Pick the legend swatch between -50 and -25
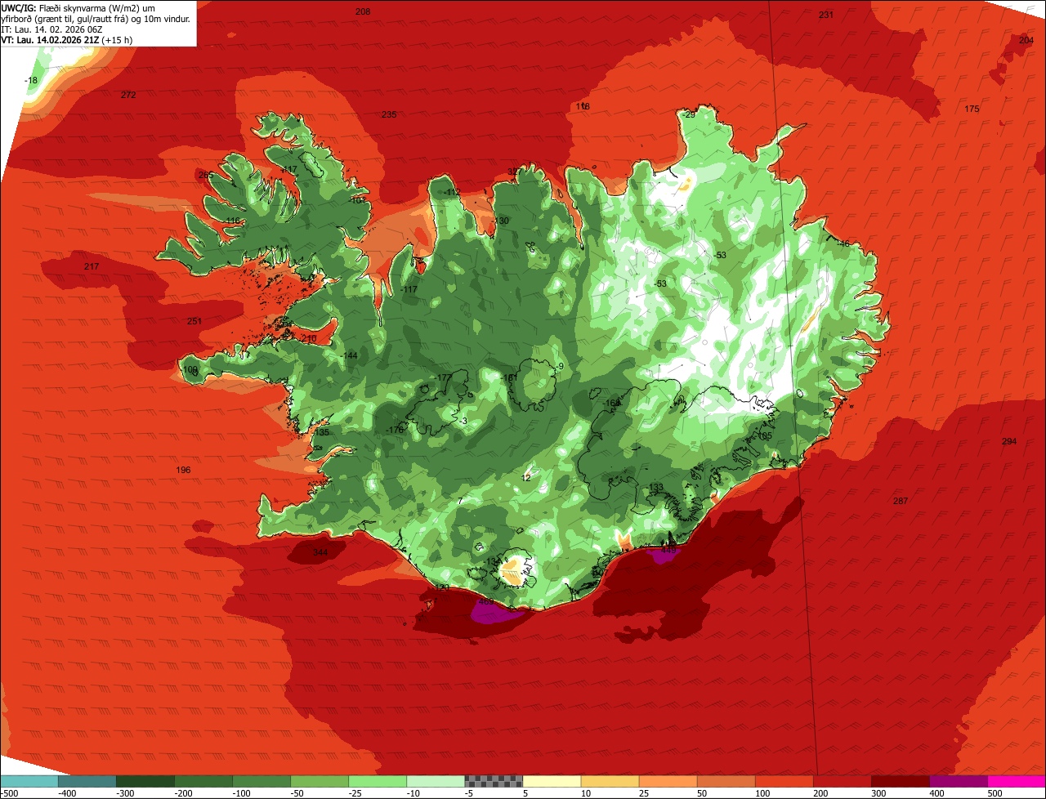 pyautogui.click(x=320, y=781)
